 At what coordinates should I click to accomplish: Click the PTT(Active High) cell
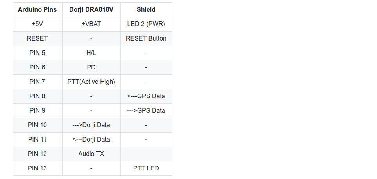click(91, 82)
